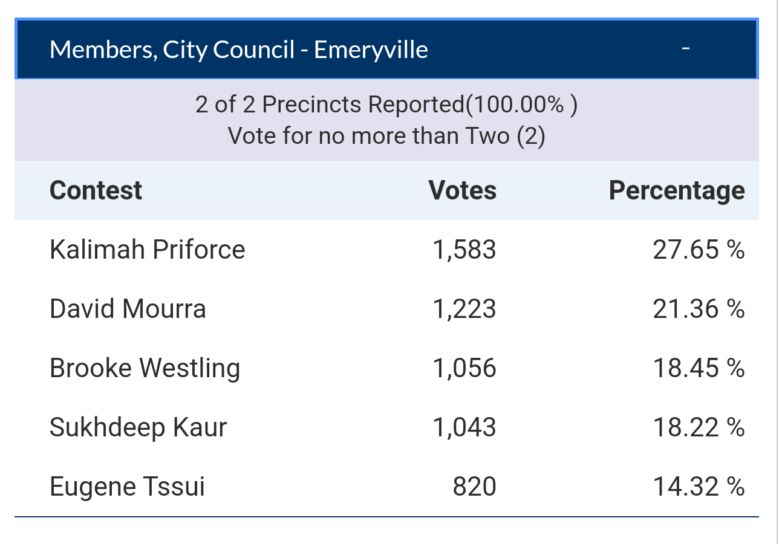
Task: Select the Sukhdeep Kaur candidate name
Action: click(x=139, y=427)
